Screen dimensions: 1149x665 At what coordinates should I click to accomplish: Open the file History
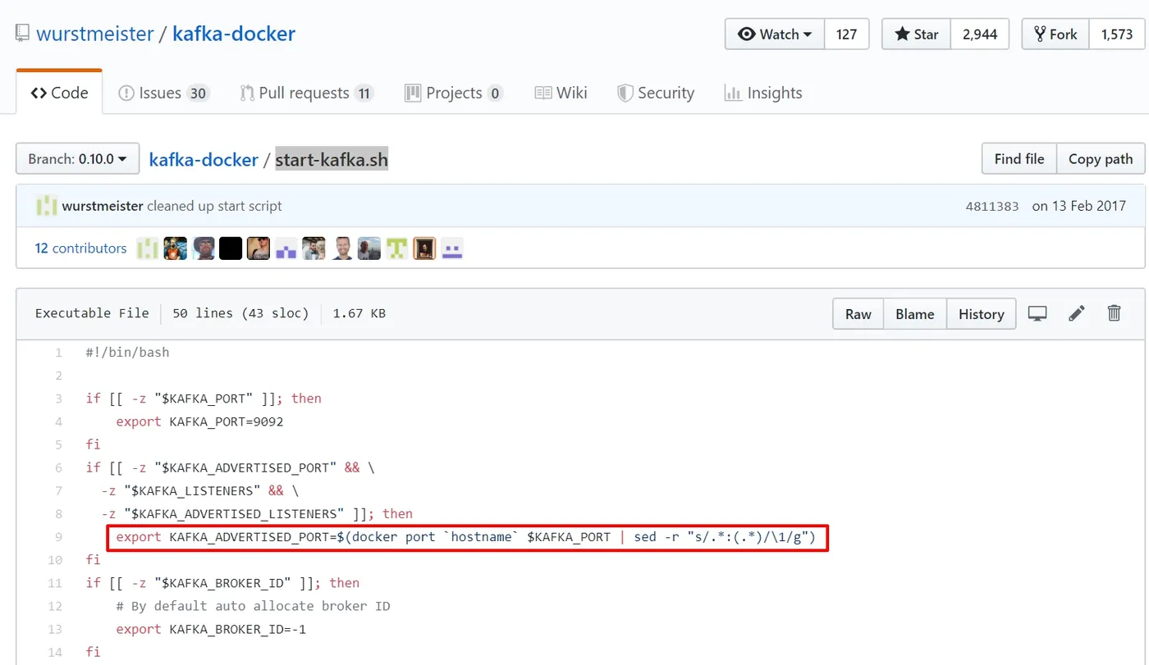(x=982, y=314)
